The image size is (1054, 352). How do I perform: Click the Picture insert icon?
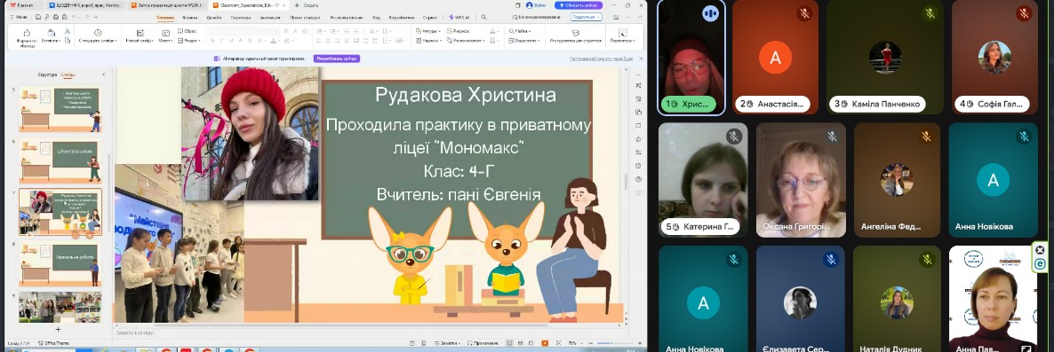(x=449, y=31)
